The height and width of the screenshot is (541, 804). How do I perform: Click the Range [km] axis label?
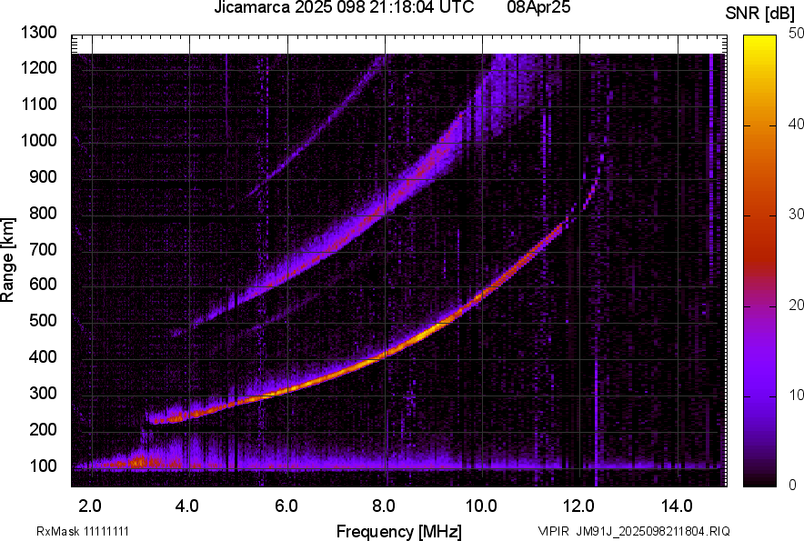point(7,260)
